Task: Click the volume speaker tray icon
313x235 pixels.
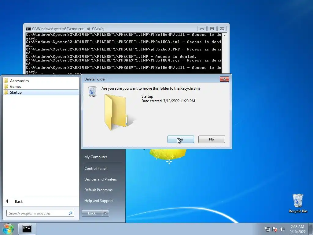Action: [282, 229]
